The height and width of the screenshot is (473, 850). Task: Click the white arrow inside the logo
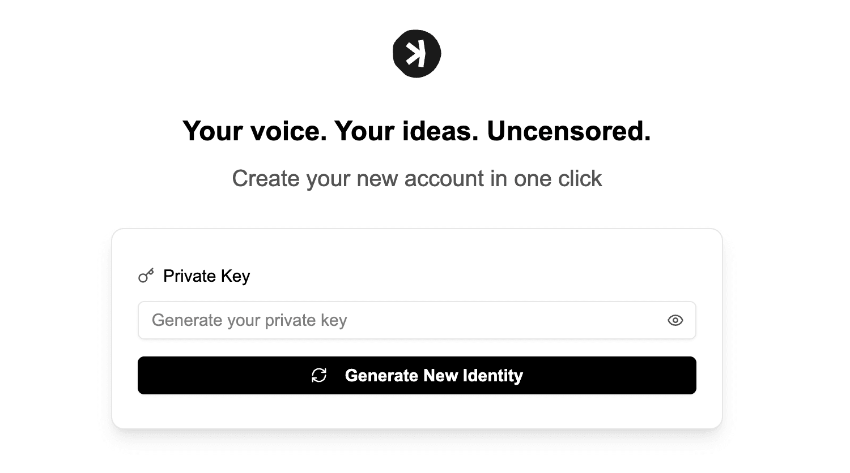(415, 54)
